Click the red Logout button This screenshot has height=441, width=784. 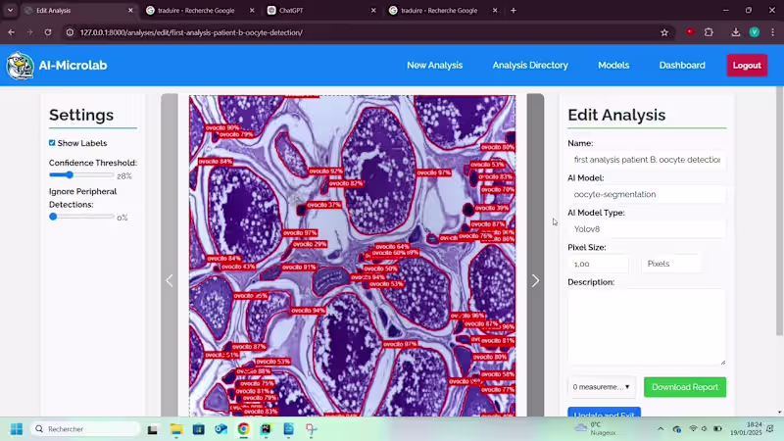pyautogui.click(x=747, y=66)
